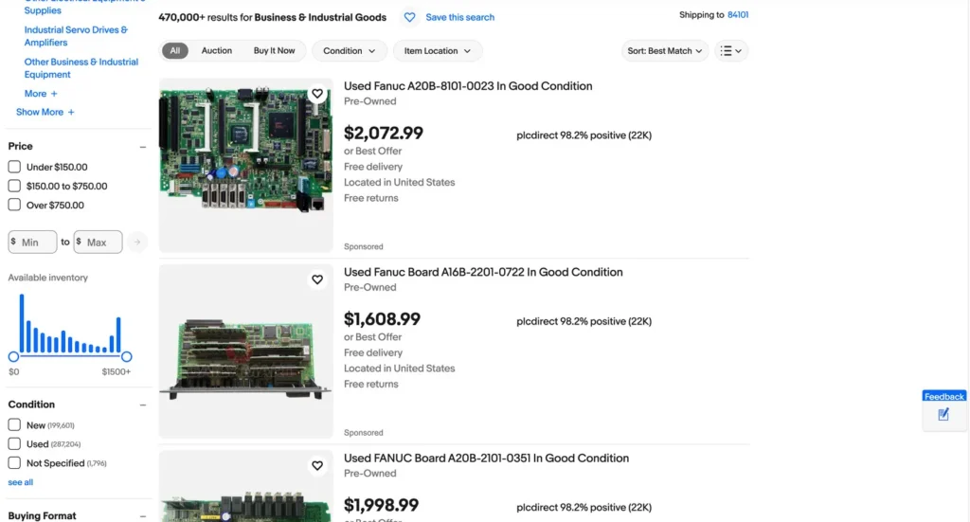Collapse the Price filter section
Screen dimensions: 970x522
(143, 147)
